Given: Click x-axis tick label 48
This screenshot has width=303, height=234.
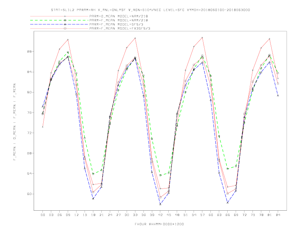Looking at the screenshot, I should (x=177, y=215).
